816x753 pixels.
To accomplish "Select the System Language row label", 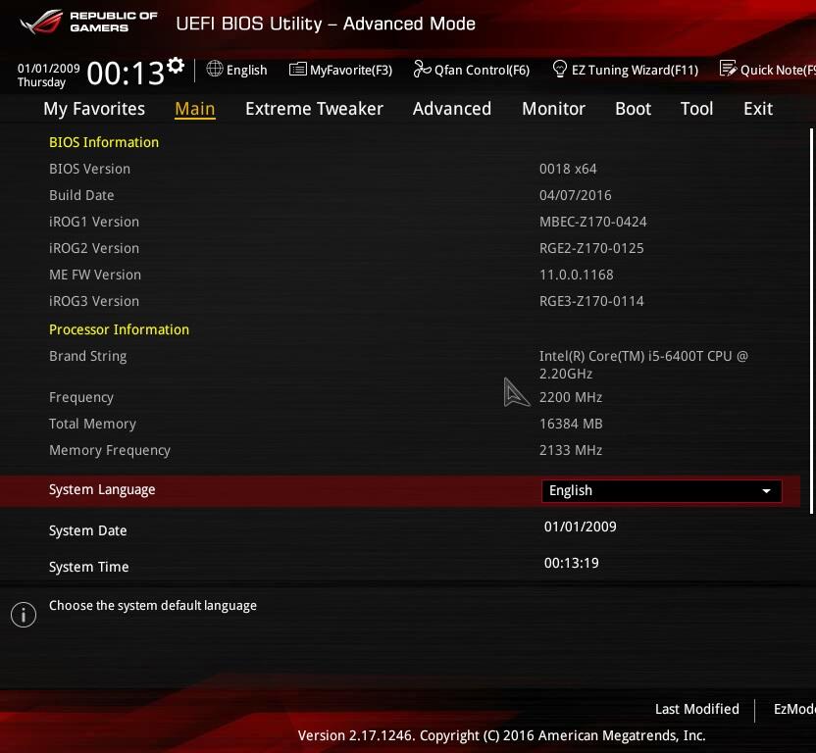I will (x=102, y=489).
